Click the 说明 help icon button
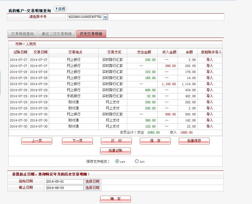Image resolution: width=252 pixels, height=204 pixels. click(x=60, y=9)
